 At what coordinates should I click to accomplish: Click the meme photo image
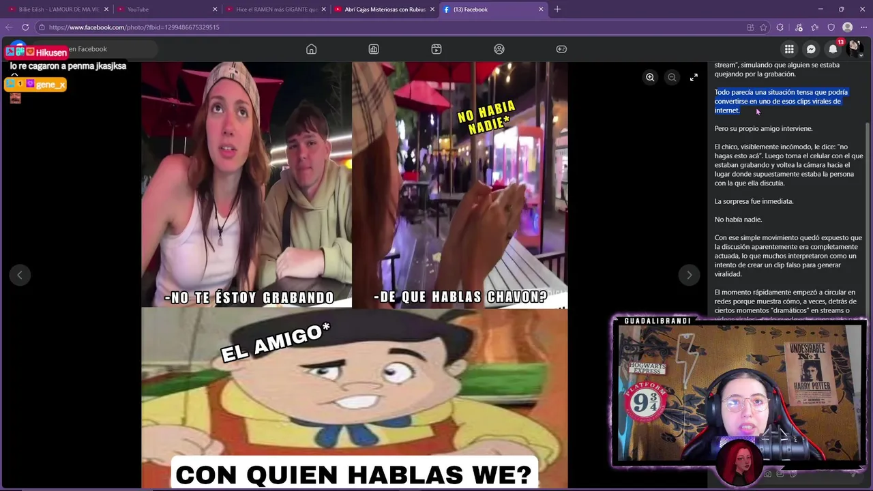354,275
